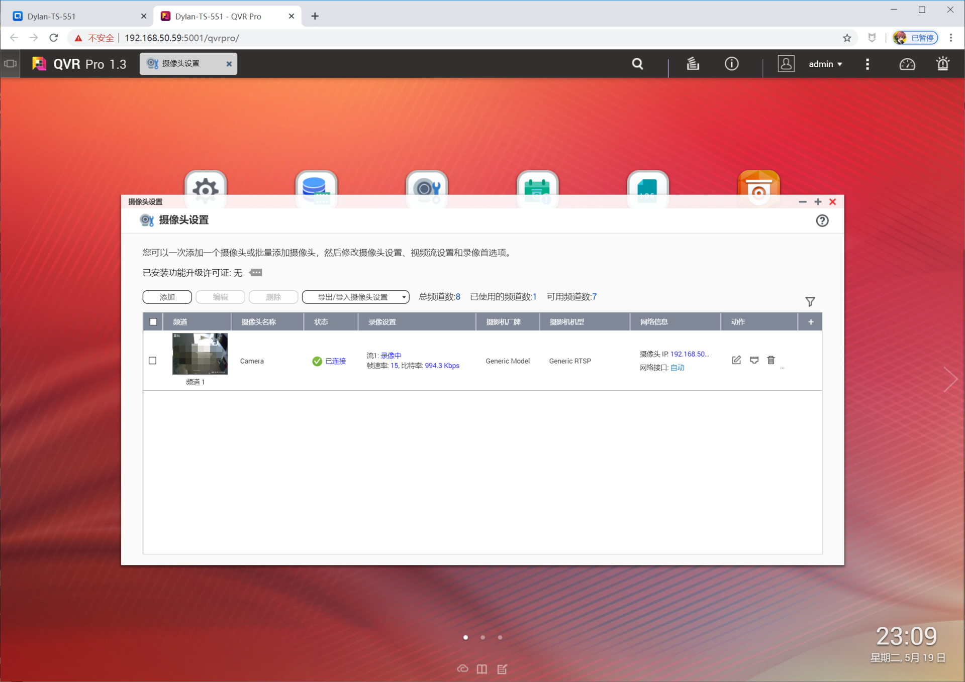Click the edit camera pencil icon
The image size is (965, 682).
click(736, 360)
